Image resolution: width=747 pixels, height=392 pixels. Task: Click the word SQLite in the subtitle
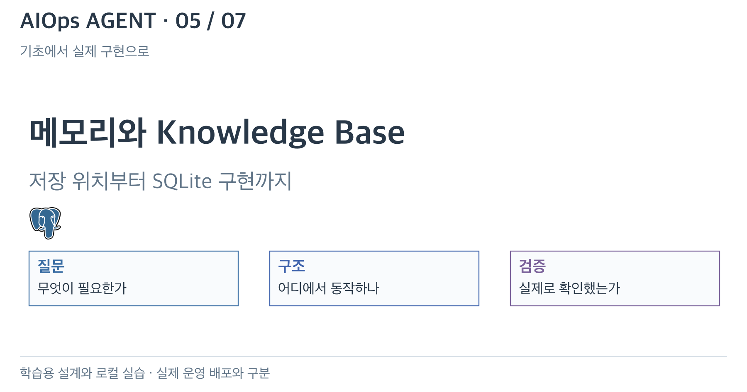[182, 181]
